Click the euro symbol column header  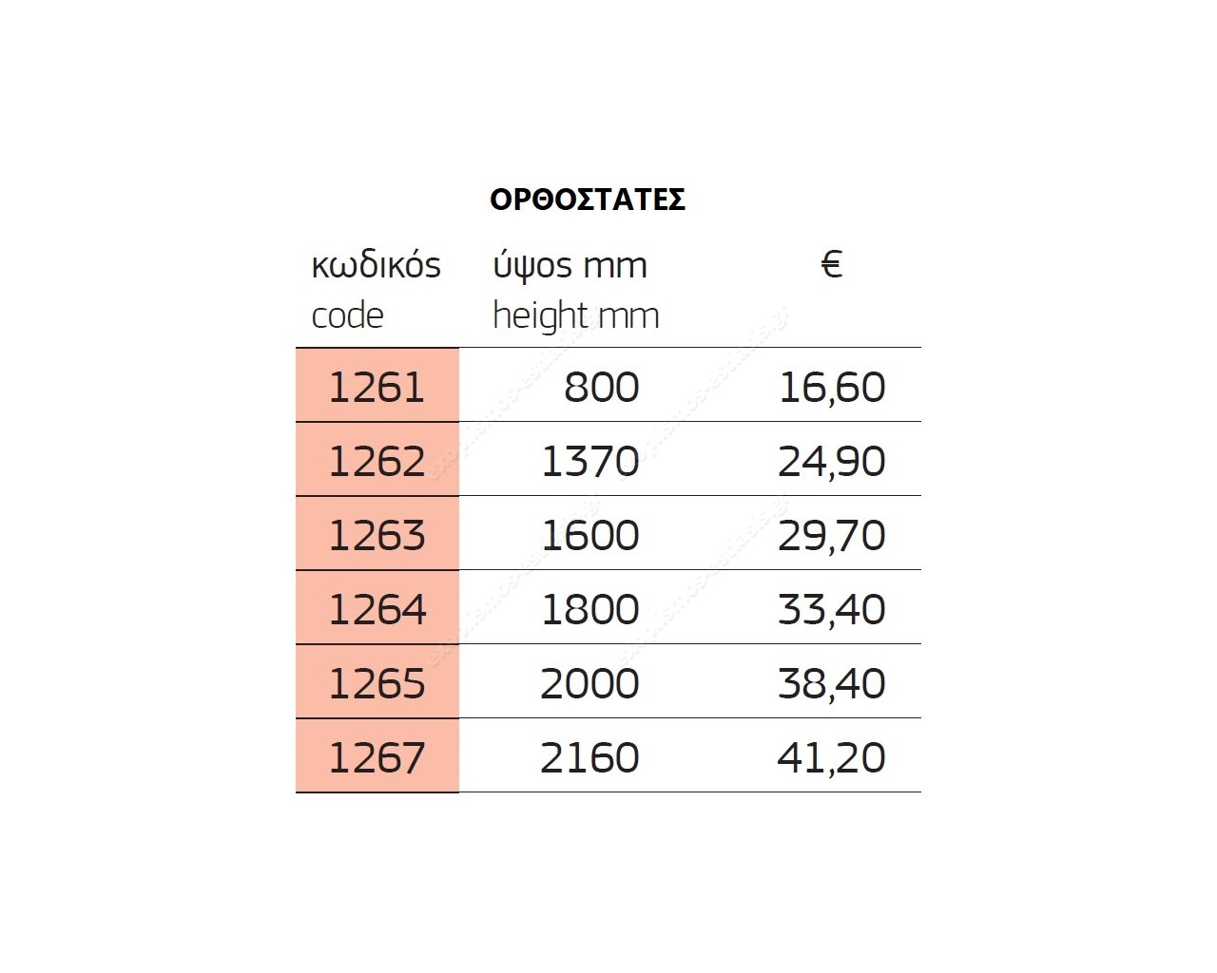click(831, 264)
